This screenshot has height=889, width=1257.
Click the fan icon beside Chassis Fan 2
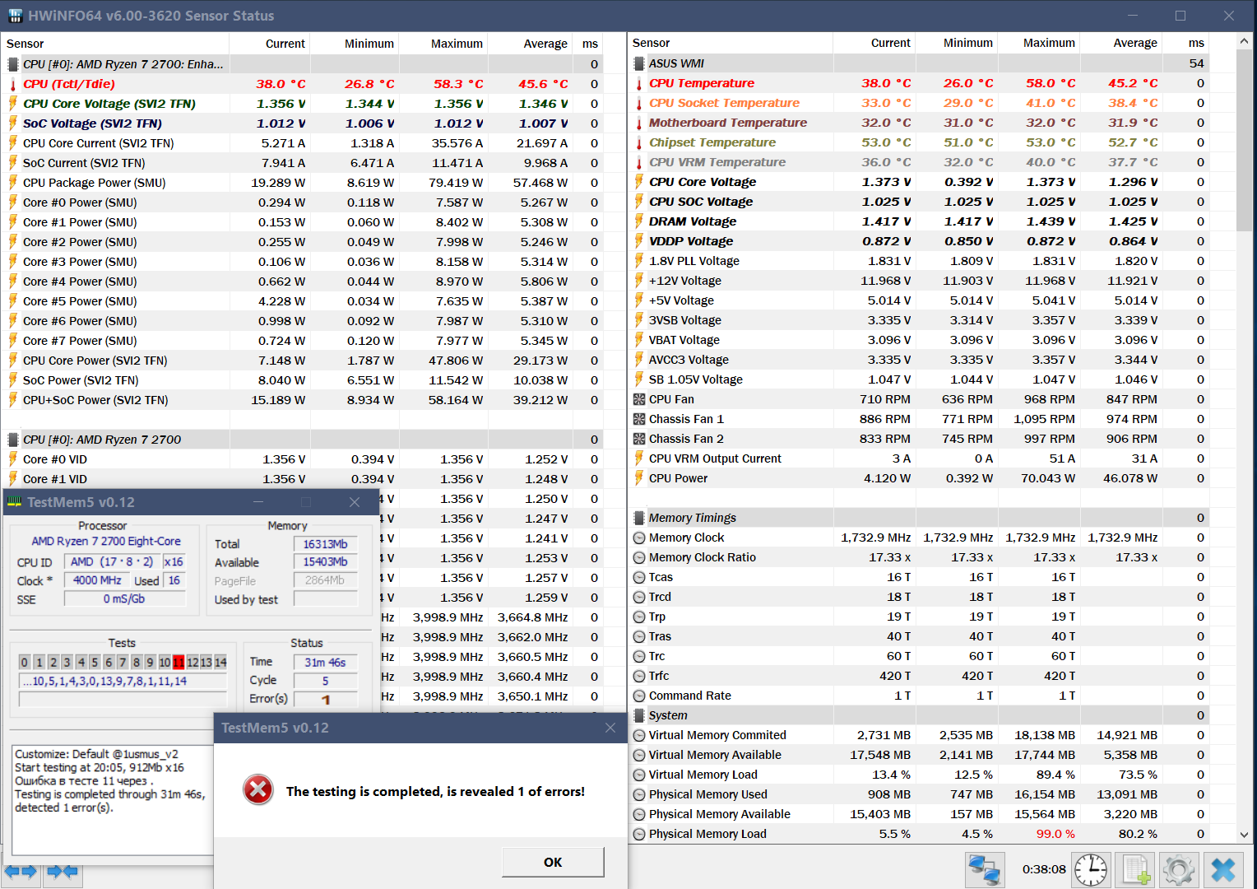(x=639, y=439)
